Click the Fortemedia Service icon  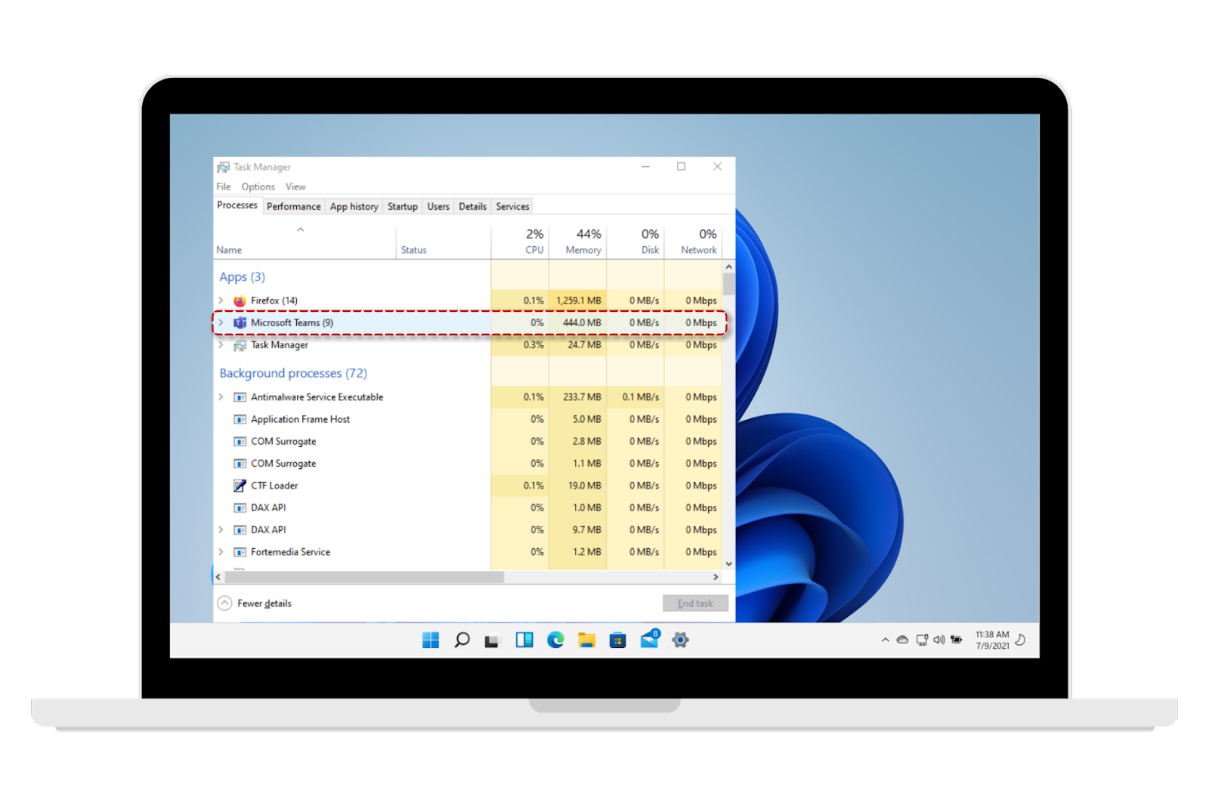tap(240, 552)
